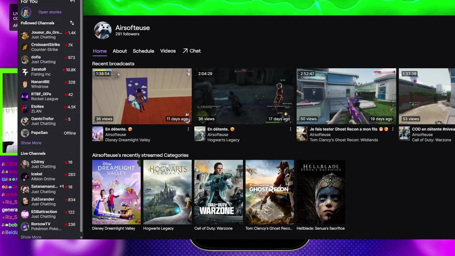Open Icekei live channel avatar
Image resolution: width=455 pixels, height=256 pixels.
click(25, 177)
